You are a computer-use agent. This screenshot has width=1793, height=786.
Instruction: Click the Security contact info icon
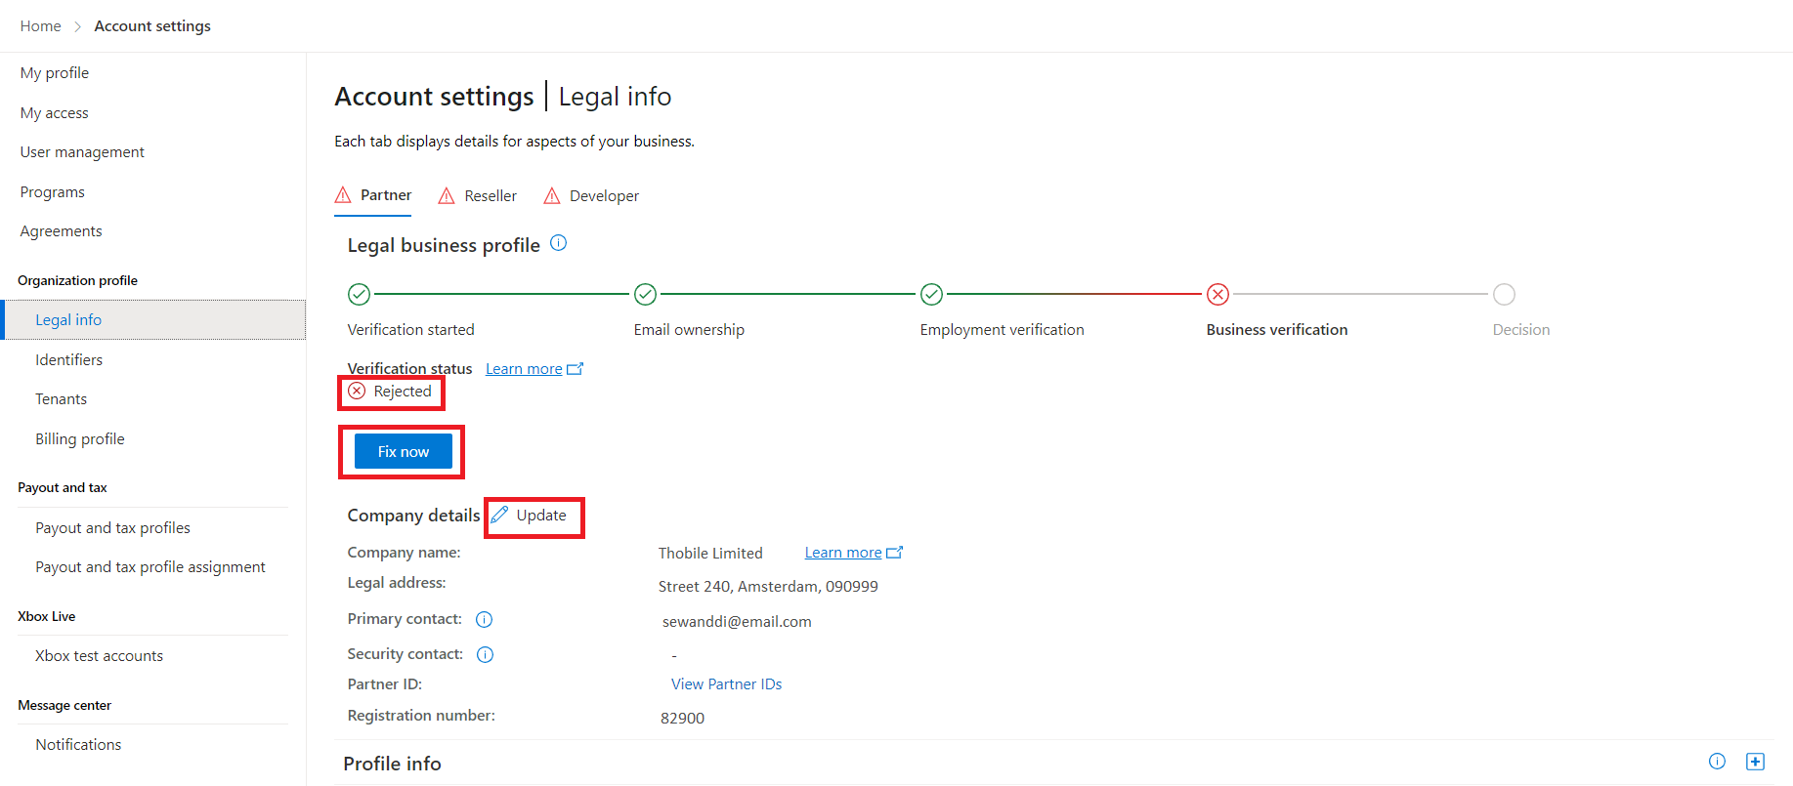[485, 654]
